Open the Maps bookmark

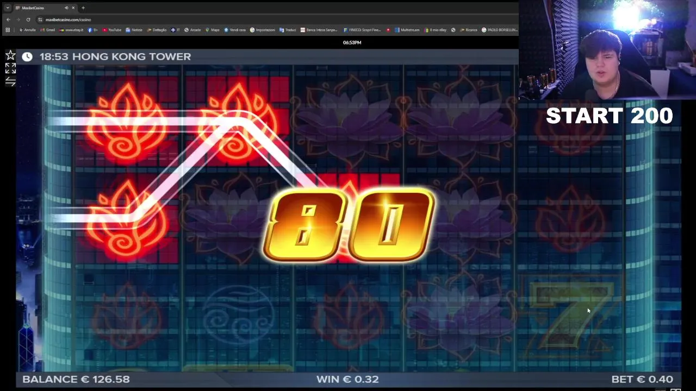click(213, 30)
